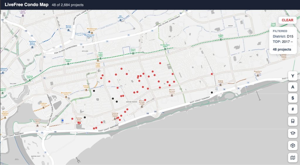Click the Bayshore TE29 station icon
The image size is (300, 165).
coord(258,75)
